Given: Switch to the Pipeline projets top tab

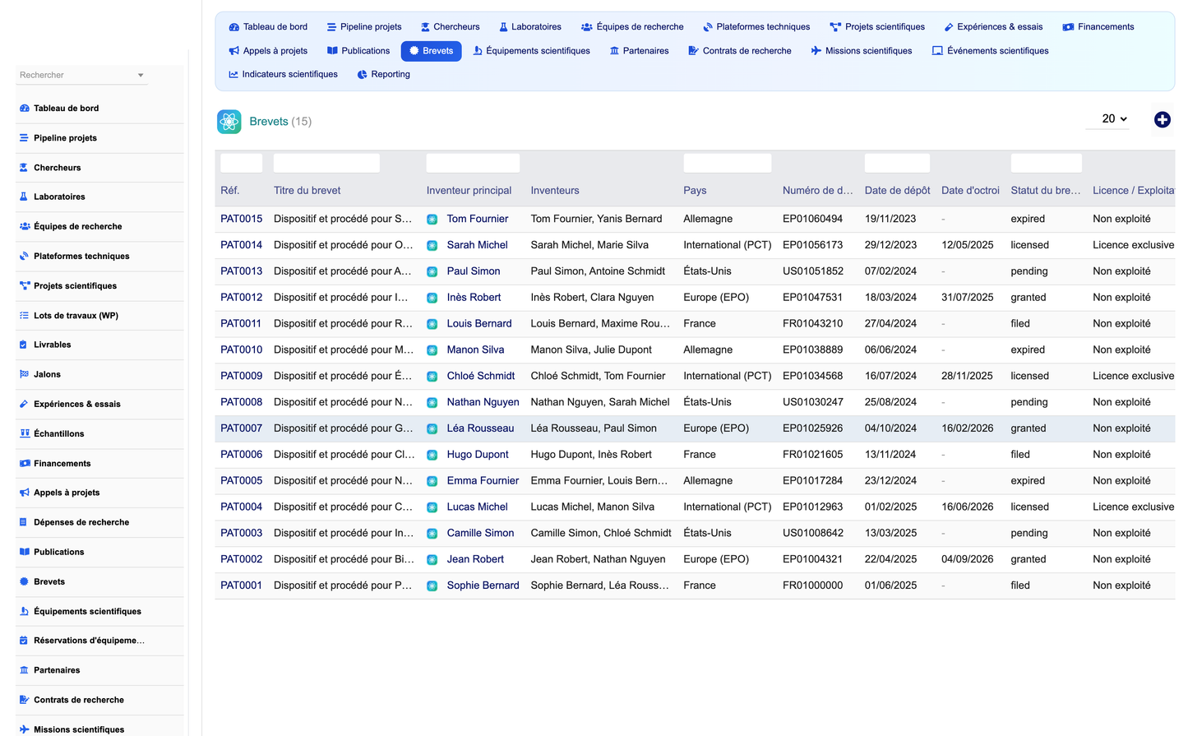Looking at the screenshot, I should point(364,27).
